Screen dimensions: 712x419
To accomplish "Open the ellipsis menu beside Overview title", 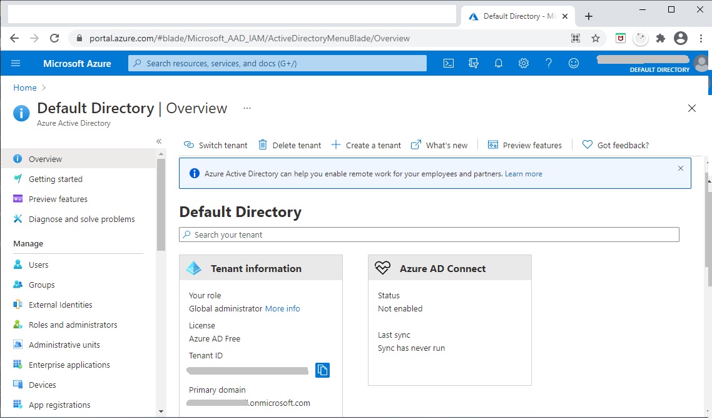I will 247,108.
